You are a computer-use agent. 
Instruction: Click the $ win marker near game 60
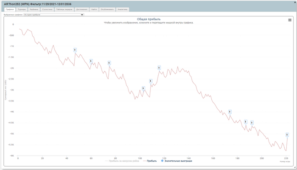[x=91, y=61]
